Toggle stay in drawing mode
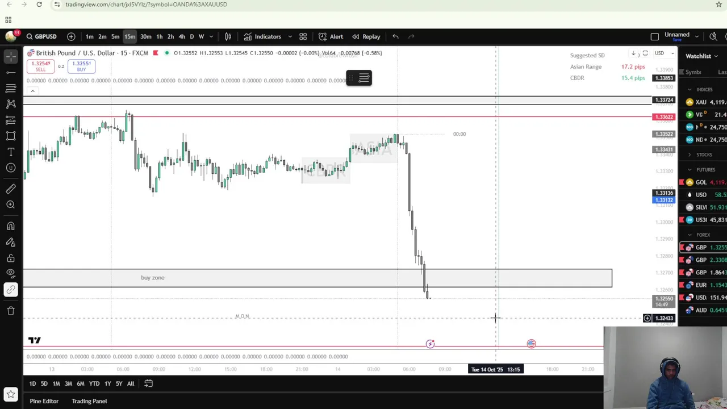Image resolution: width=727 pixels, height=409 pixels. pos(11,242)
